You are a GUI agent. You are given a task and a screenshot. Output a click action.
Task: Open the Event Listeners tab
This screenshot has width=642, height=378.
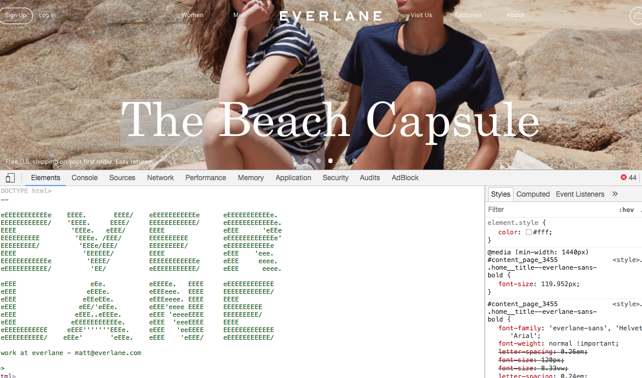pos(580,194)
